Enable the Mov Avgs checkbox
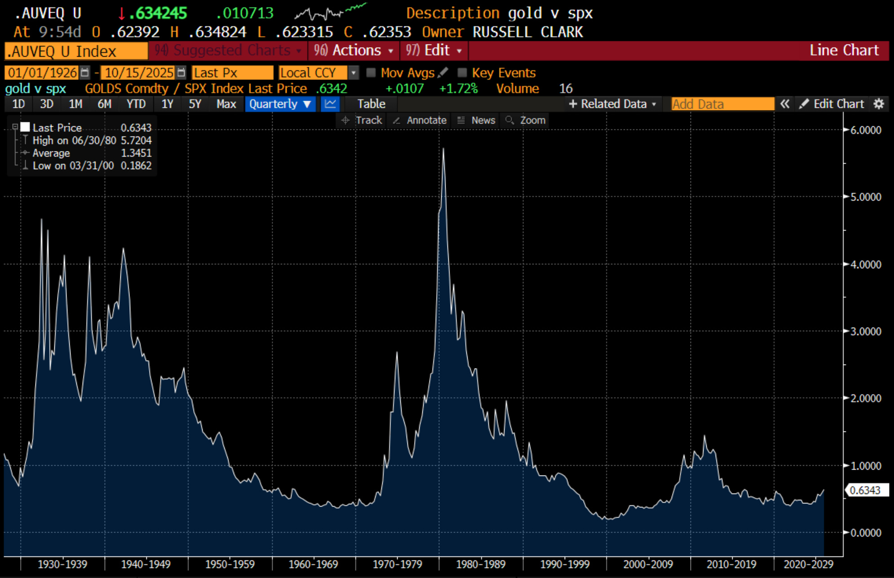The image size is (894, 578). [371, 73]
